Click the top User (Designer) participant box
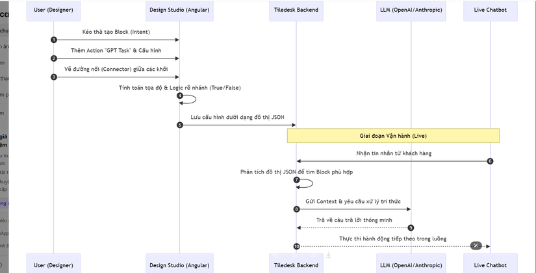 coord(53,10)
